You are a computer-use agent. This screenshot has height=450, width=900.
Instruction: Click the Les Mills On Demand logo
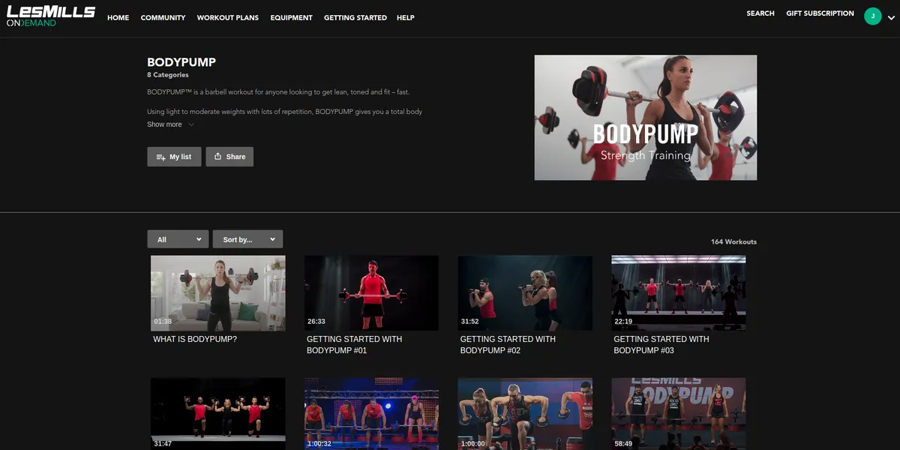pos(50,16)
